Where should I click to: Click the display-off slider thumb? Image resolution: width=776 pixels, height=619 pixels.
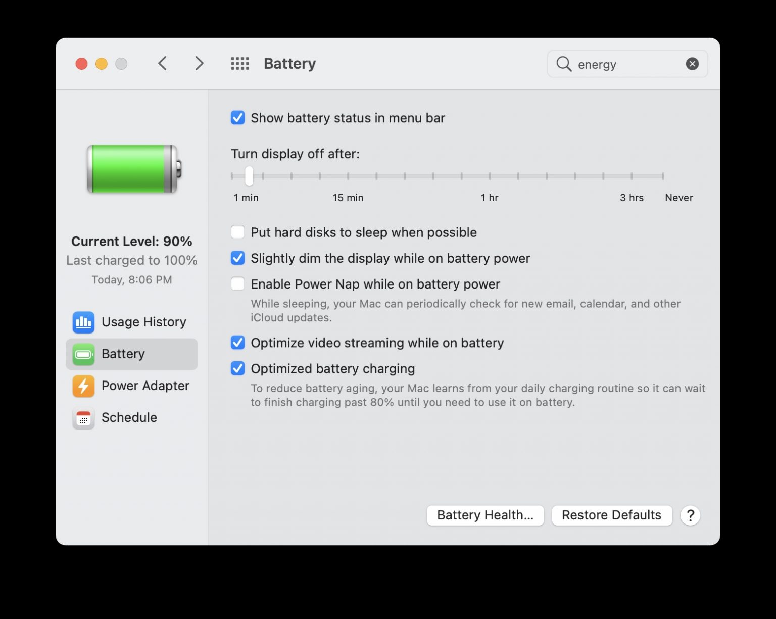(x=249, y=176)
